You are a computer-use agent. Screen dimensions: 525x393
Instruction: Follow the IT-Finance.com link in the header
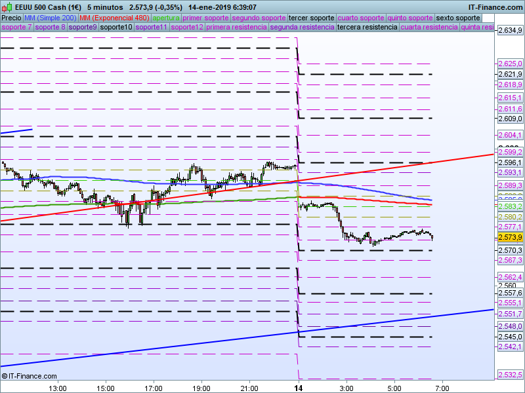coord(495,7)
